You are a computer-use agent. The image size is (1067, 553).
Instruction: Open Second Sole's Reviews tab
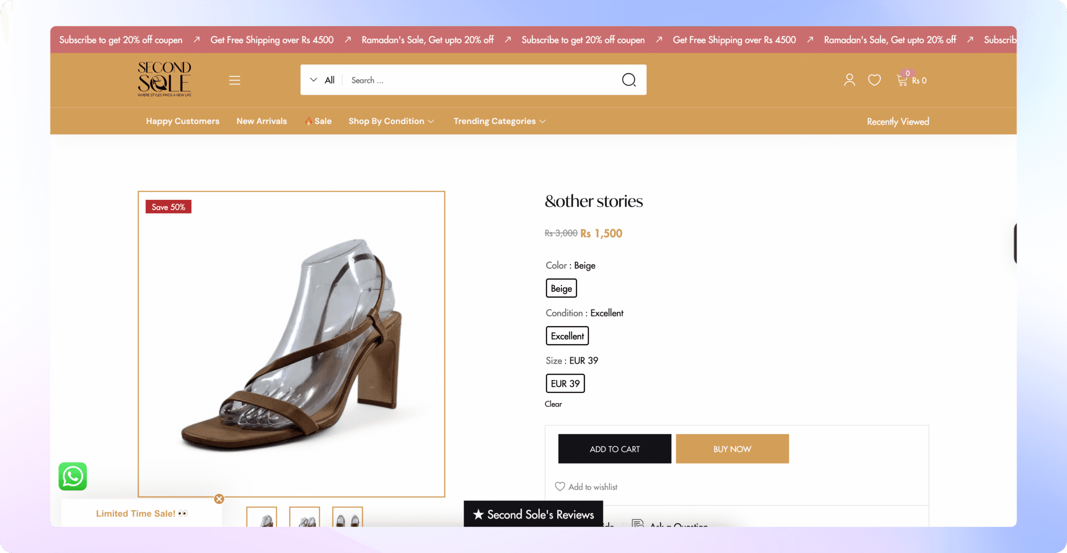coord(533,514)
